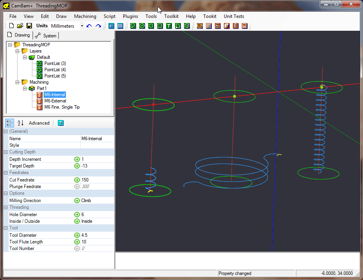Toggle Cut Feedrate default-value arrow
Image resolution: width=363 pixels, height=280 pixels.
tap(77, 180)
